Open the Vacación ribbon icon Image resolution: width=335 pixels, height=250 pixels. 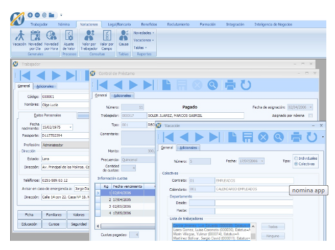[19, 38]
